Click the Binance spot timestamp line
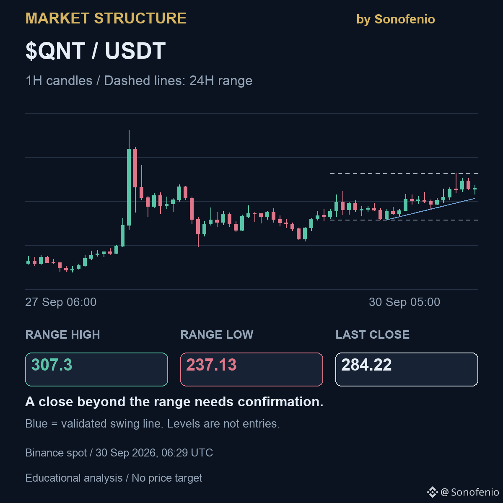The height and width of the screenshot is (503, 503). (119, 453)
